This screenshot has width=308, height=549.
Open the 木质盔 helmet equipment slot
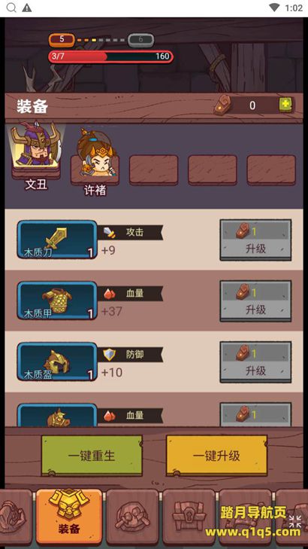click(x=57, y=361)
